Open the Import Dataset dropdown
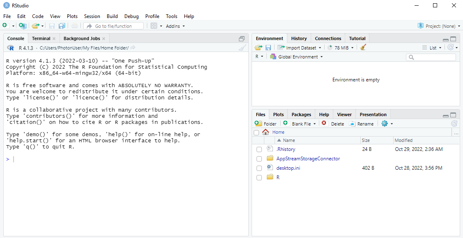The image size is (463, 238). pos(299,48)
